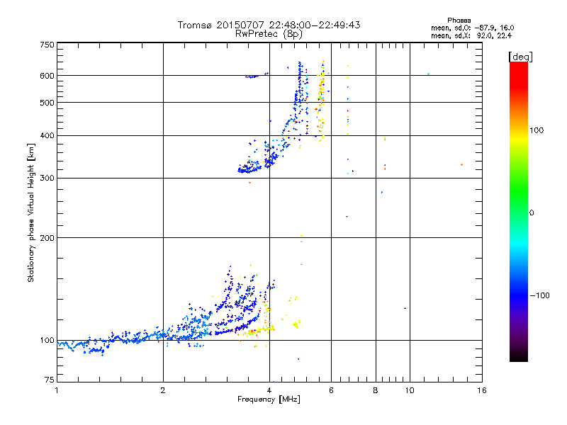The image size is (567, 425).
Task: Click the plot title Tromsø 20150707 22:48:00-22:49:43
Action: pos(269,25)
